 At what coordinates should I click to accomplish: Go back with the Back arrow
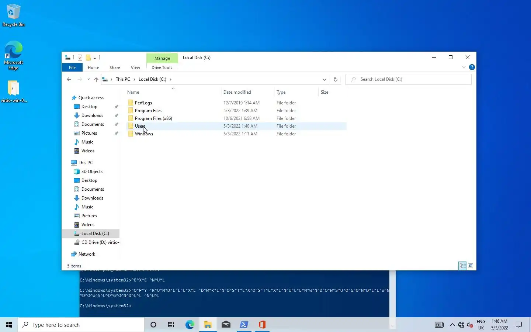[69, 79]
